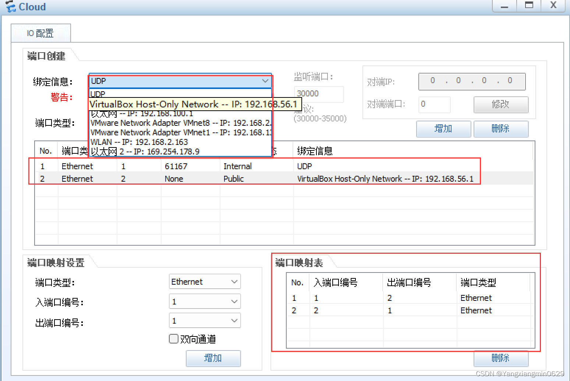The width and height of the screenshot is (570, 381).
Task: Click 删除 under the port mapping table
Action: (501, 359)
